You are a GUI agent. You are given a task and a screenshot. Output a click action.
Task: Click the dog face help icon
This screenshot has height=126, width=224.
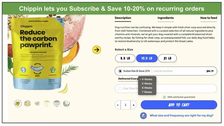[x=143, y=116]
